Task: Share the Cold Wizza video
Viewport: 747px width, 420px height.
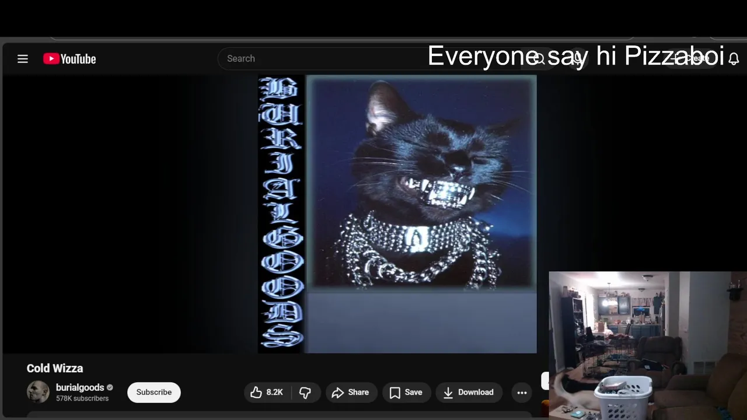Action: (351, 393)
